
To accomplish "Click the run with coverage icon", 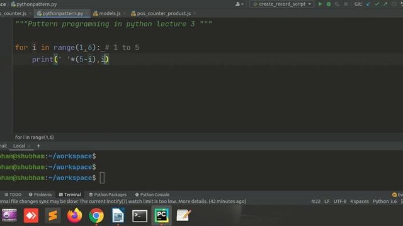I will (x=338, y=4).
